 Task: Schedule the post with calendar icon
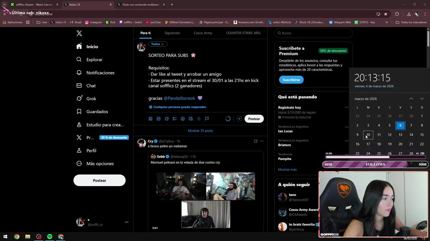coord(191,119)
